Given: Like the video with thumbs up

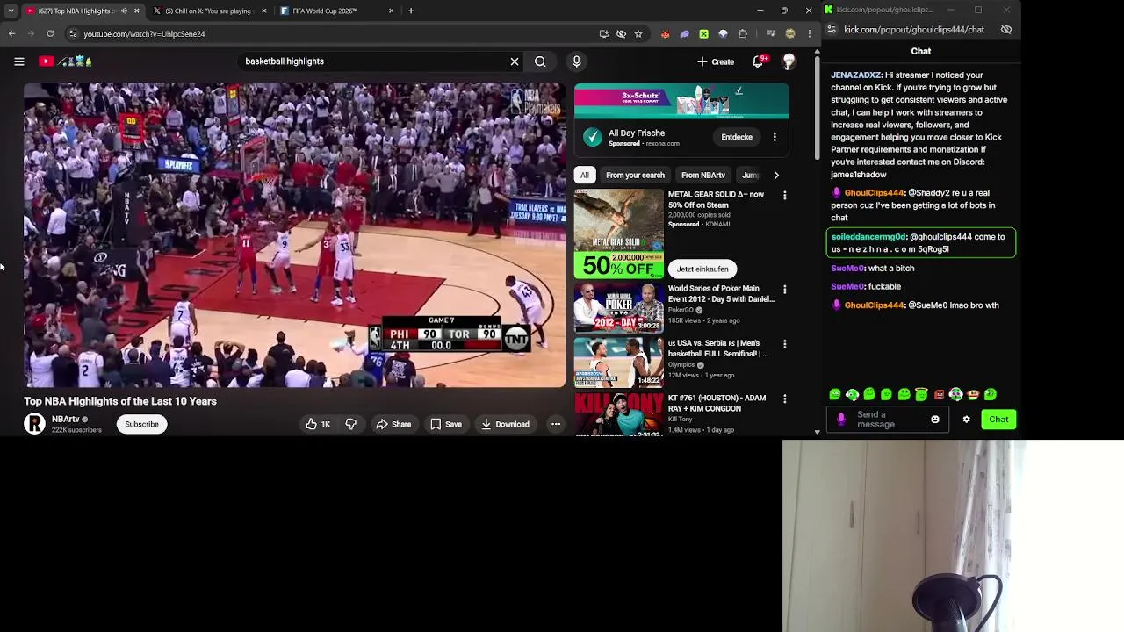Looking at the screenshot, I should tap(317, 424).
